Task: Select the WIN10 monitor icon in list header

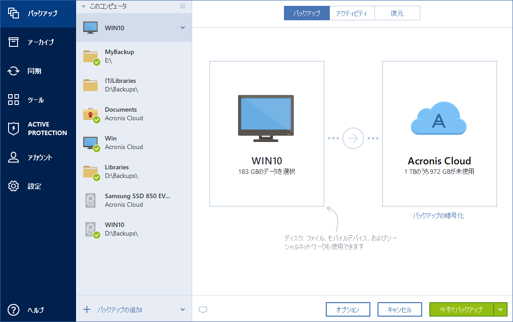Action: pos(90,28)
